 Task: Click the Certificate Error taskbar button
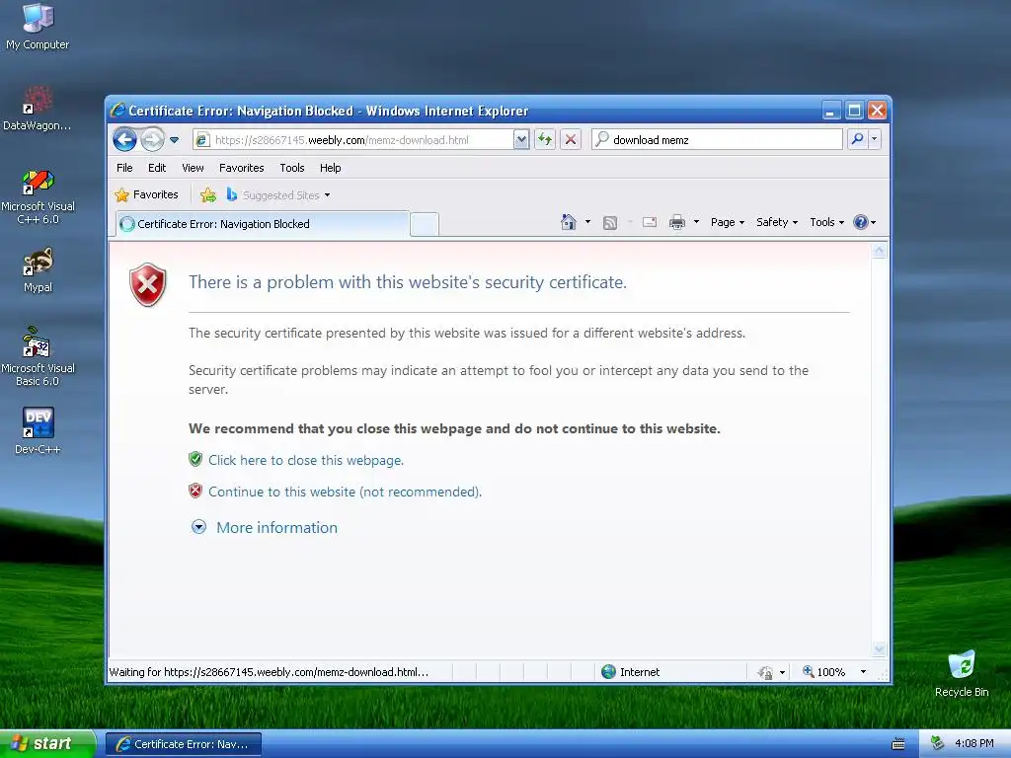[x=183, y=744]
